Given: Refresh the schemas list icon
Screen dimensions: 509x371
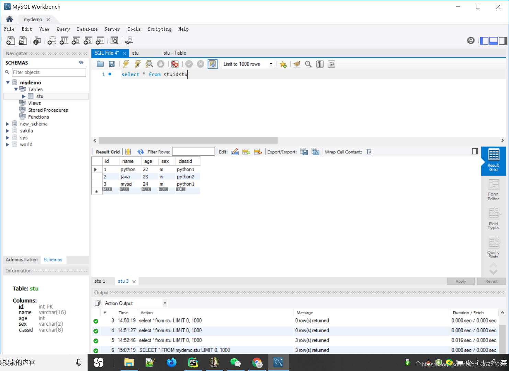Looking at the screenshot, I should [x=81, y=63].
